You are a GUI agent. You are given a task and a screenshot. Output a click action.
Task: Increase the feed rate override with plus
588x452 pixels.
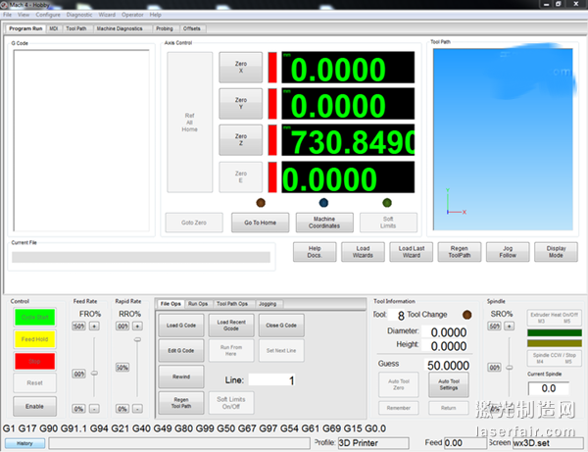point(94,326)
